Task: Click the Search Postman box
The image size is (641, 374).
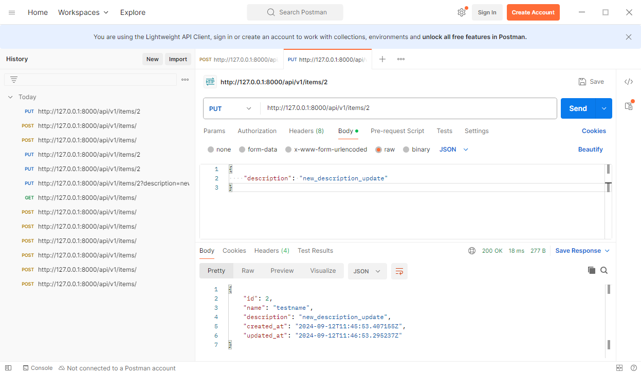Action: [x=295, y=12]
